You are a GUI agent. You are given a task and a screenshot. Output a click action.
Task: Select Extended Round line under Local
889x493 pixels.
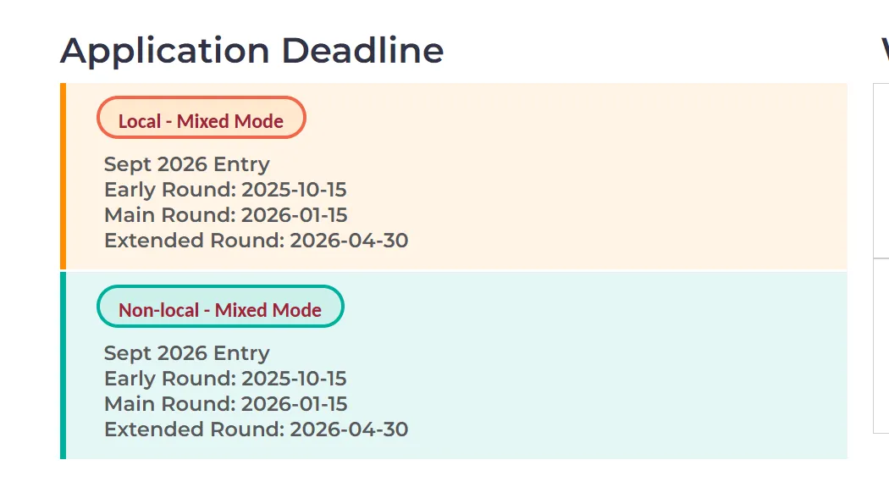click(256, 241)
